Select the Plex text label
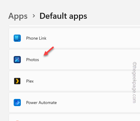 click(30, 81)
